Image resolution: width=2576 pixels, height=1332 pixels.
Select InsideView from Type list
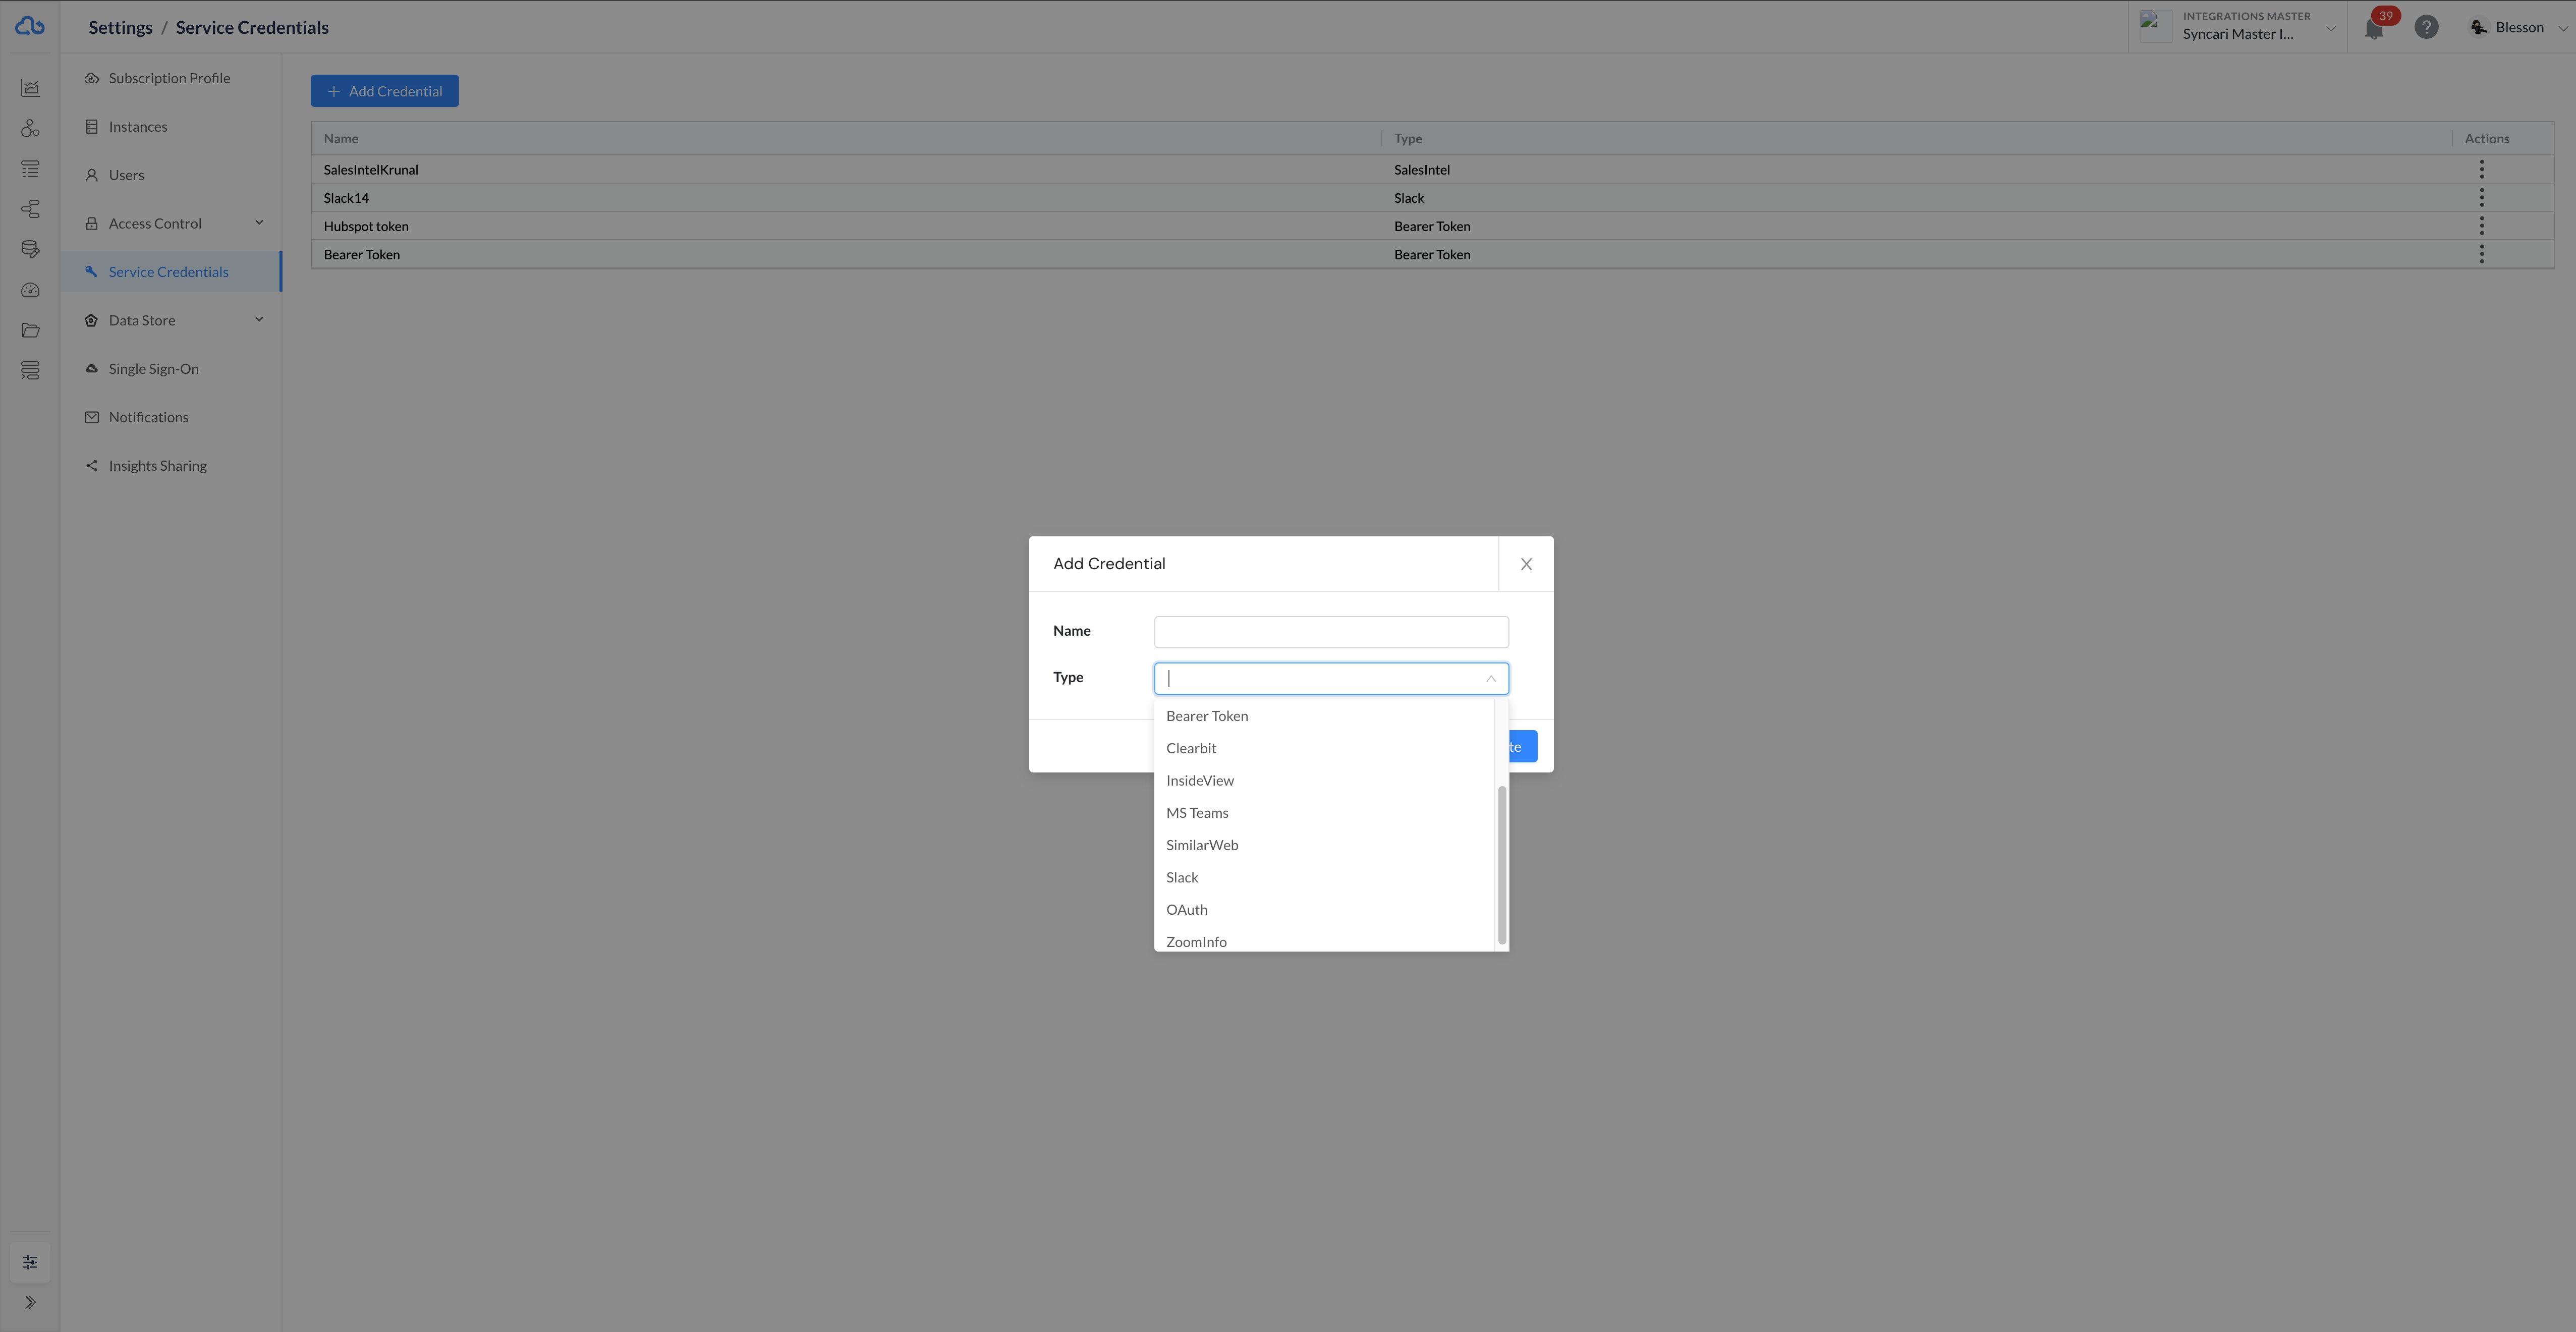click(1324, 780)
